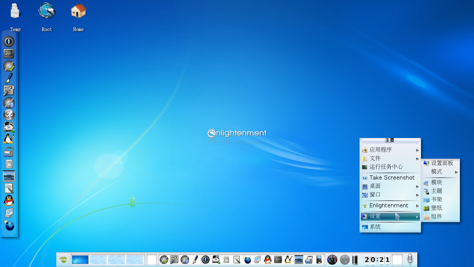Open the calculator-and-tools icon on bottom shelf
474x267 pixels.
(174, 260)
